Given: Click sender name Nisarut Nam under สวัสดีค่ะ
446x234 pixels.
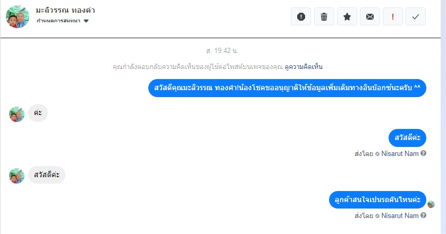Looking at the screenshot, I should coord(400,154).
